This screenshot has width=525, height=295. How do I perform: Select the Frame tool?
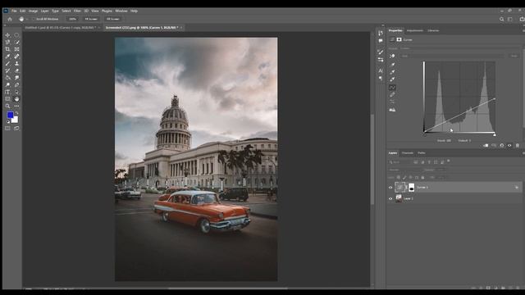(16, 49)
